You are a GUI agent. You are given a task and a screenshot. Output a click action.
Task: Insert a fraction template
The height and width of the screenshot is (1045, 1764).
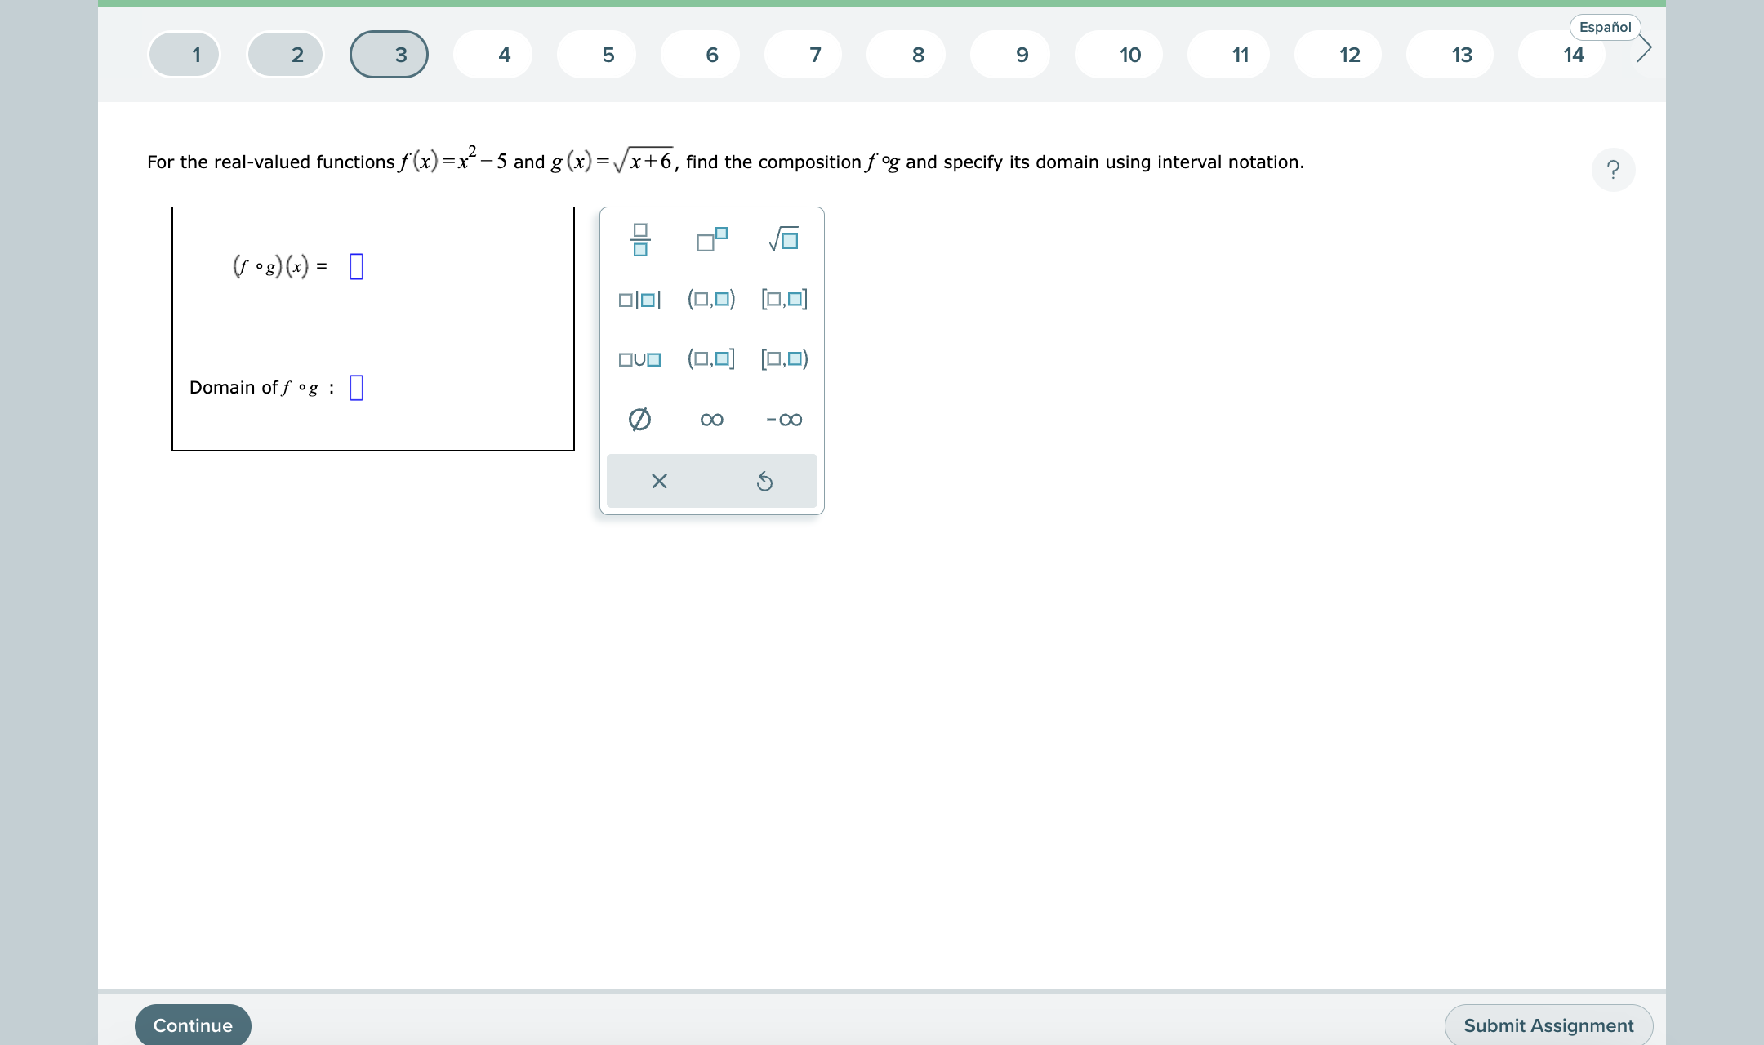tap(640, 238)
